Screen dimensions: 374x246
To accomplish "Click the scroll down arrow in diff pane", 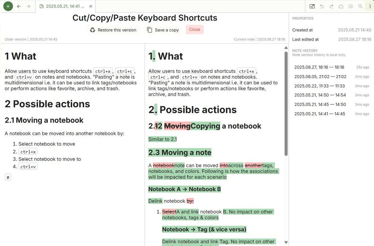I will point(286,242).
